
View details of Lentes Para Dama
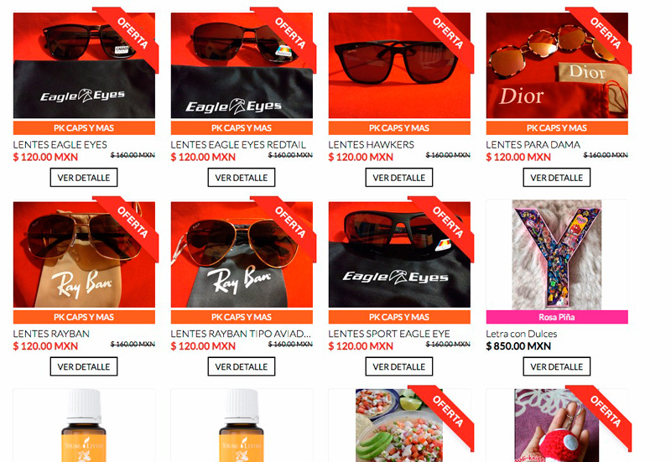click(556, 178)
